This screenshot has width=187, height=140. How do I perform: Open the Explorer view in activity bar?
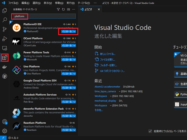click(5, 10)
